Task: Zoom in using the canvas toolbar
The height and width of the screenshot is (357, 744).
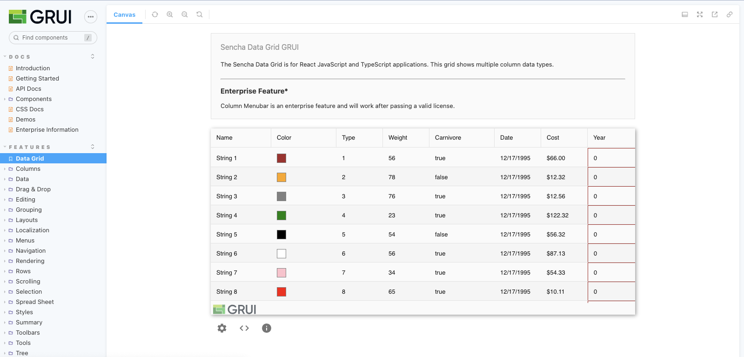Action: click(x=170, y=14)
